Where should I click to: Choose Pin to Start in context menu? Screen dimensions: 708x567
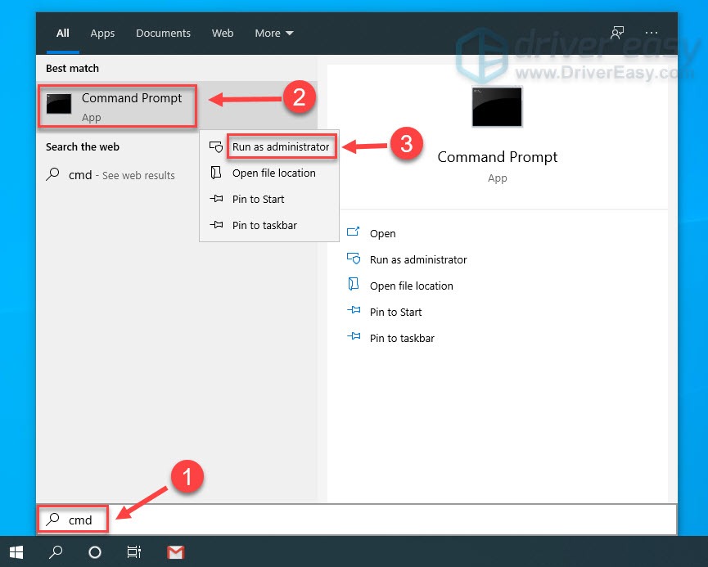pos(258,199)
